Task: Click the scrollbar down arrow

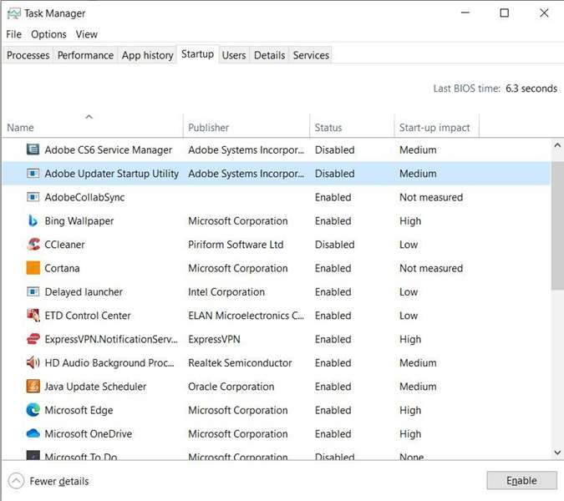Action: pyautogui.click(x=557, y=453)
